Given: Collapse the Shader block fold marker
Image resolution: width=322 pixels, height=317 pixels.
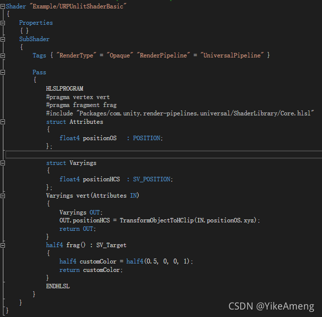Looking at the screenshot, I should coord(2,6).
